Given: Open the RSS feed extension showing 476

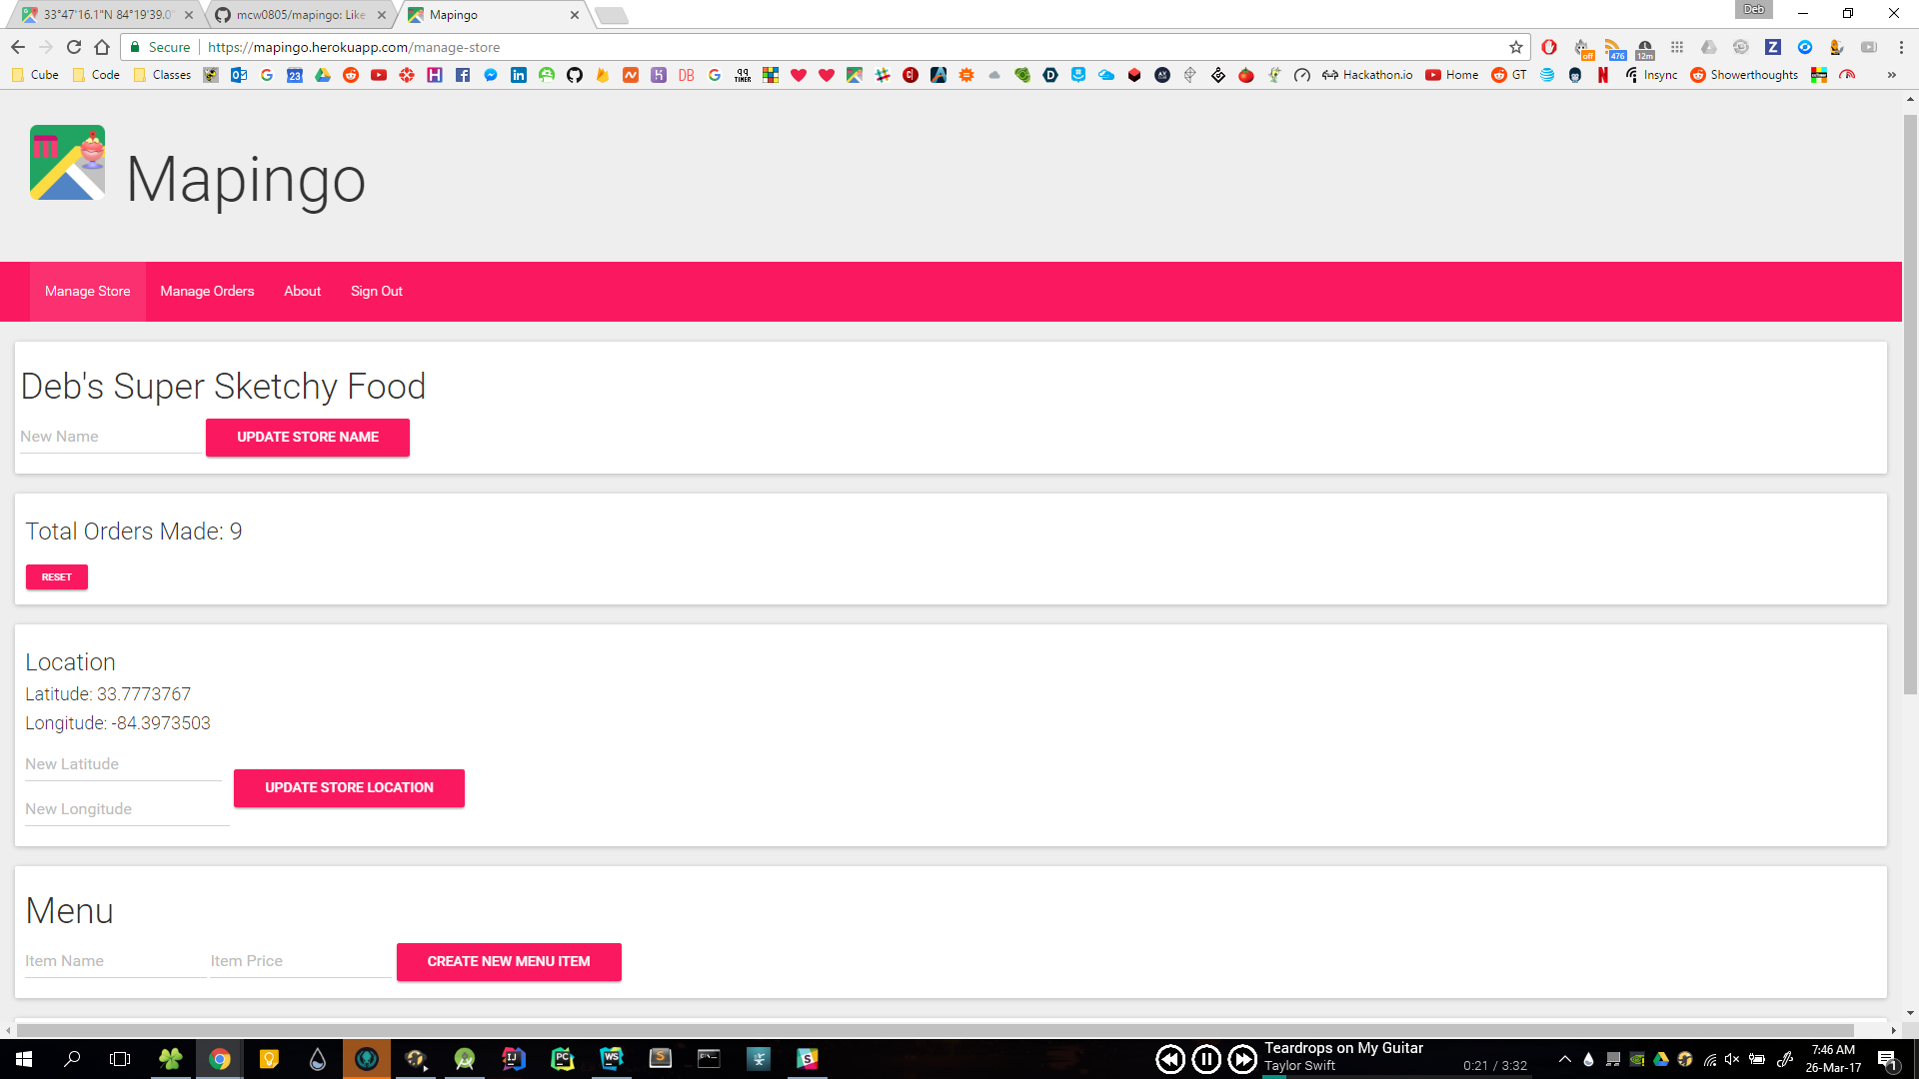Looking at the screenshot, I should coord(1614,48).
